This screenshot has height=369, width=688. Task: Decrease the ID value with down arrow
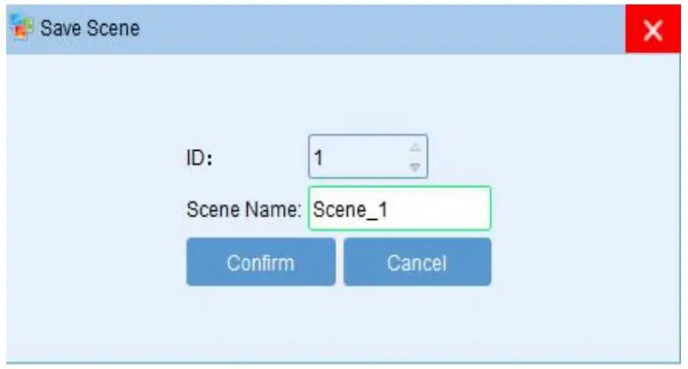414,166
